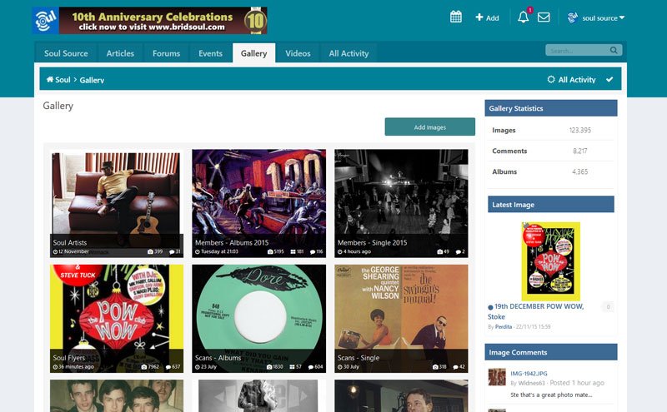Click the Add Images button

429,127
